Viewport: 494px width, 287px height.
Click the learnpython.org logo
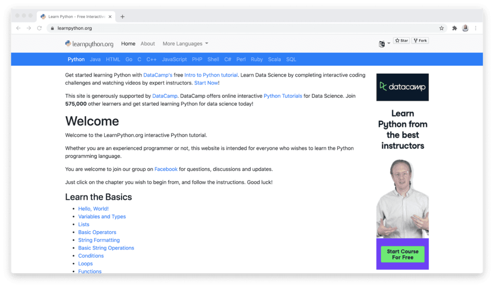click(x=89, y=44)
